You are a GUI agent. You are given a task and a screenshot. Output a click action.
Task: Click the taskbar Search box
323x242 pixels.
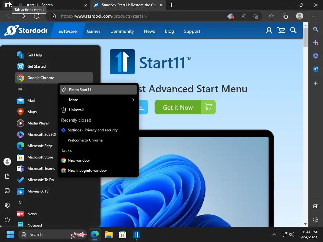(53, 234)
